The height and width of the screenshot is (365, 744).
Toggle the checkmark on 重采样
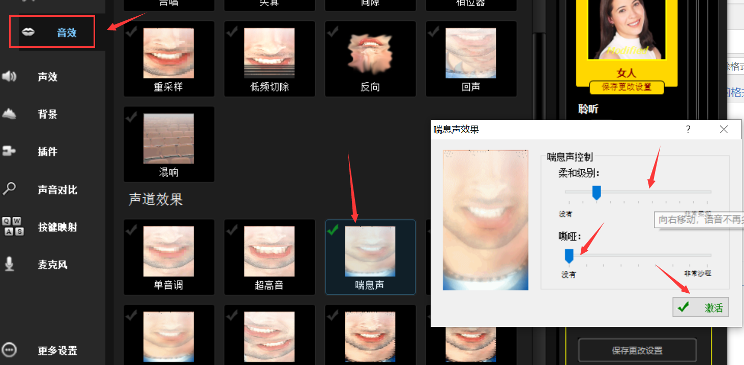pos(131,32)
